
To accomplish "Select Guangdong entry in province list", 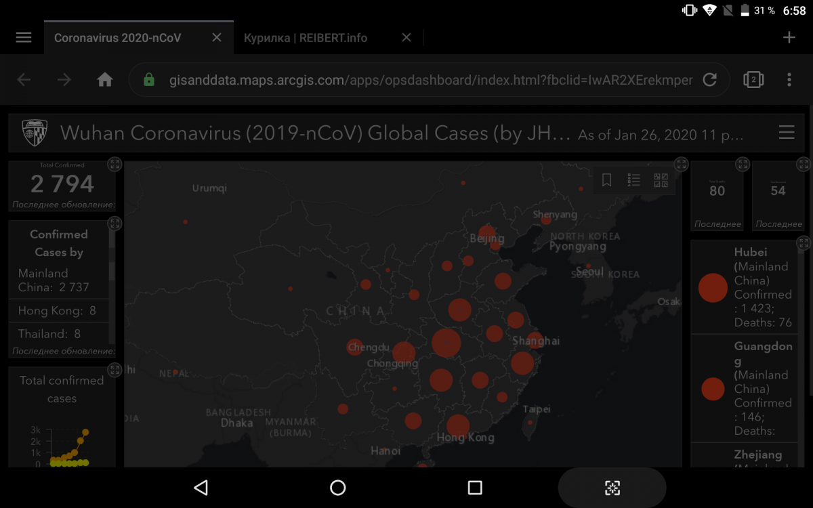I will (x=745, y=389).
